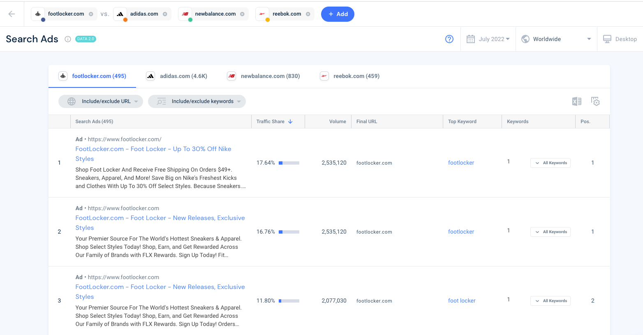Remove adidas.com from the comparison

click(165, 14)
